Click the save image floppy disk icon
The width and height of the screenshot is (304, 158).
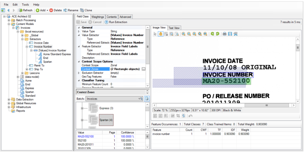click(230, 34)
